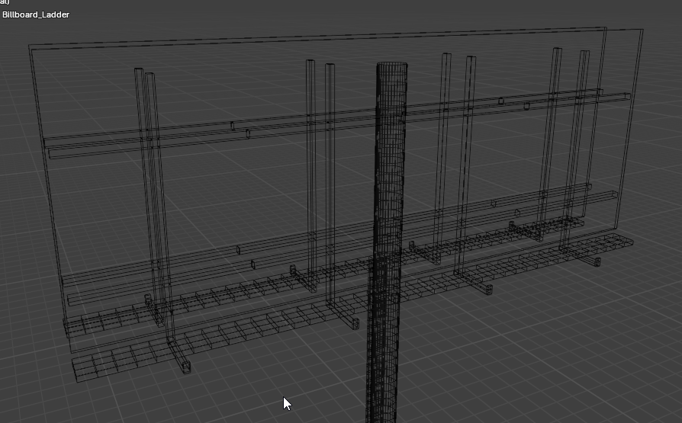Click the billboard panel's top-right corner
Viewport: 682px width, 423px height.
[642, 30]
